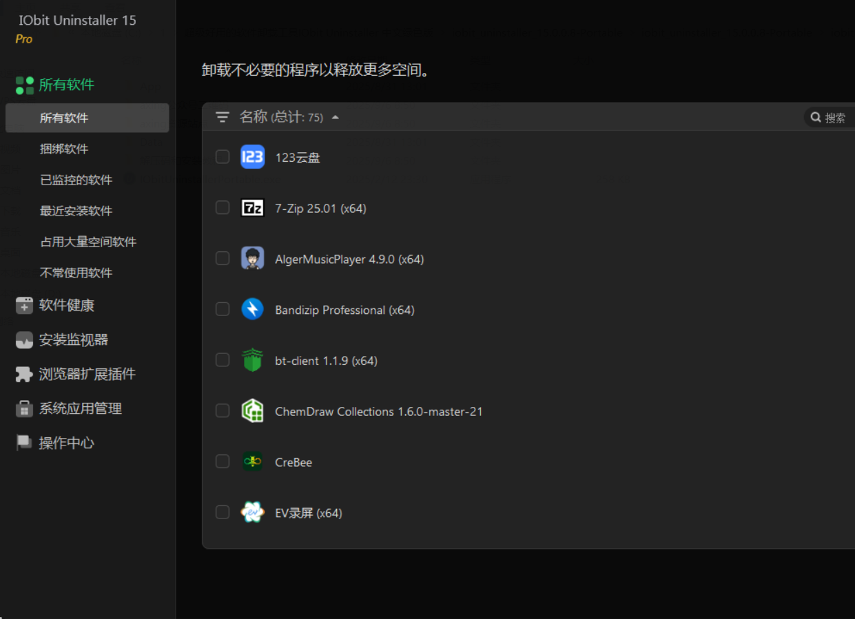Select the 123云盘 program name

coord(298,158)
